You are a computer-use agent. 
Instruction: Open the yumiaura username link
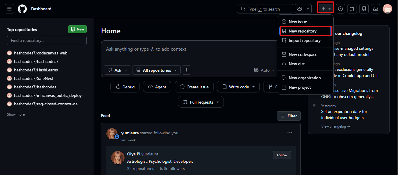pos(130,133)
